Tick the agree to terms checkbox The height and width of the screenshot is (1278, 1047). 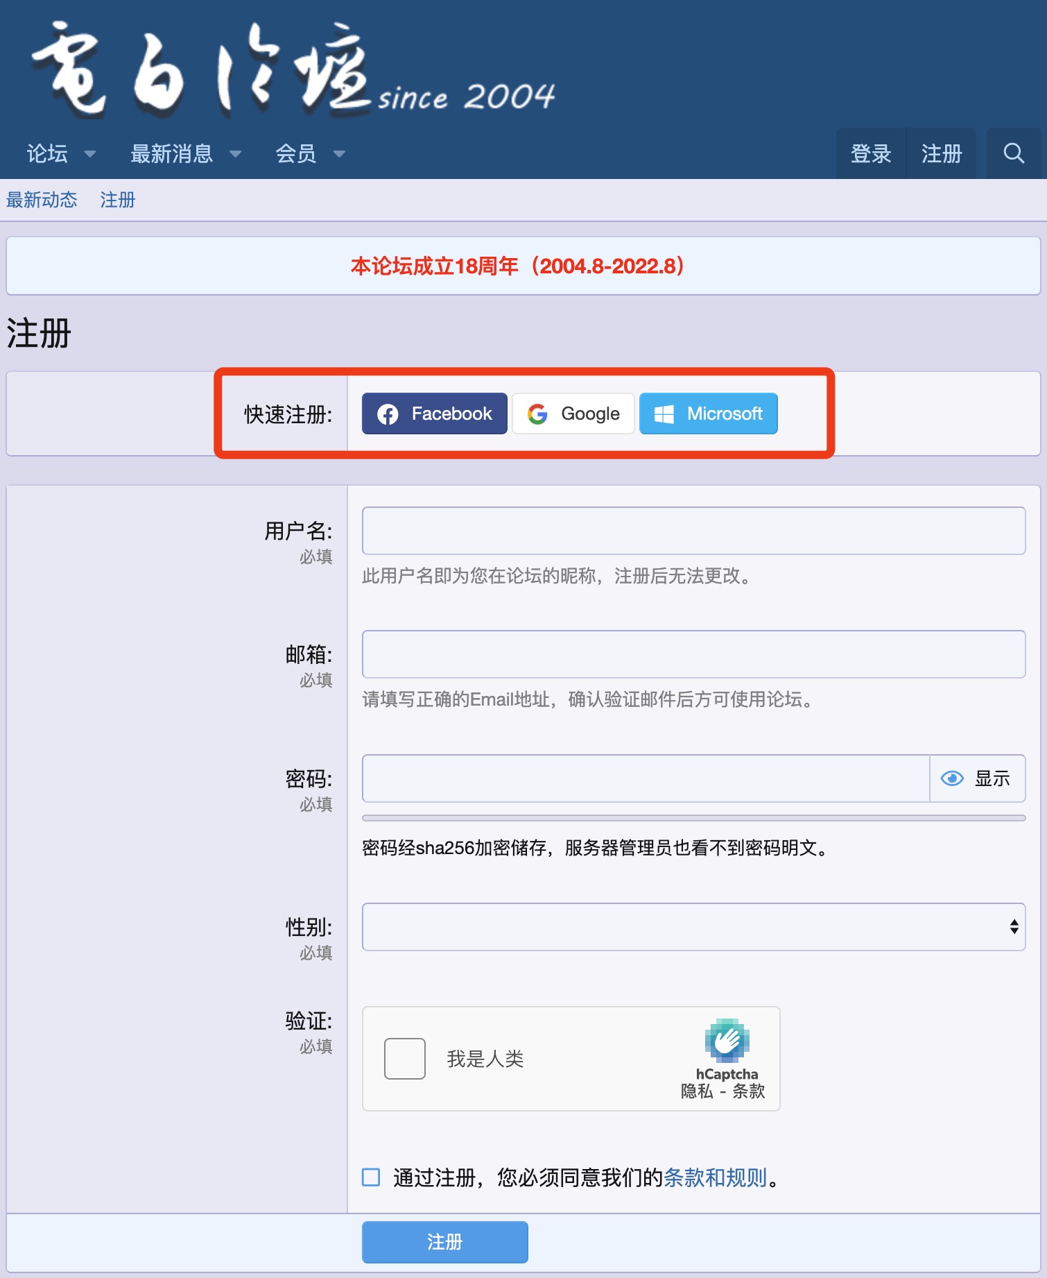(x=371, y=1177)
